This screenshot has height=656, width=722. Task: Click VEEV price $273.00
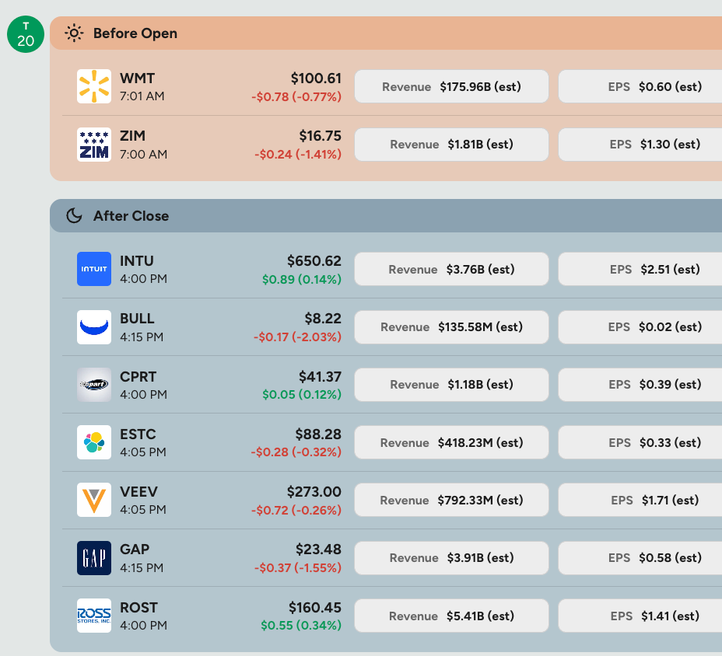point(314,492)
